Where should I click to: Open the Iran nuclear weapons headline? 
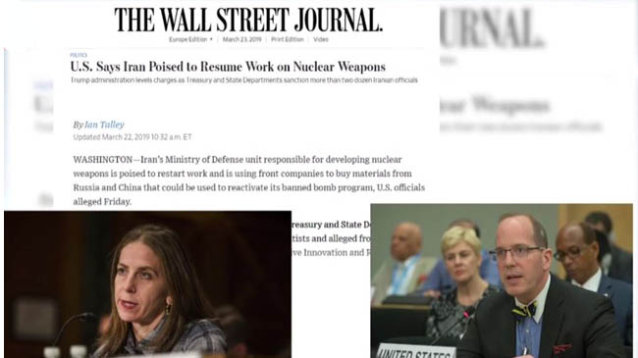click(228, 67)
